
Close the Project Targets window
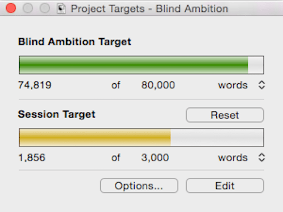click(11, 8)
